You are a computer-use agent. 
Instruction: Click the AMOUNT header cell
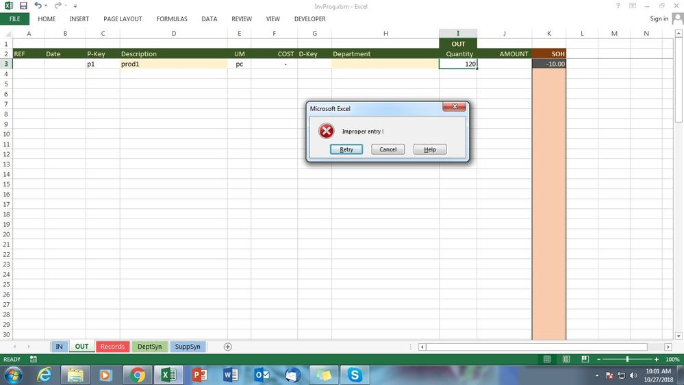coord(505,53)
